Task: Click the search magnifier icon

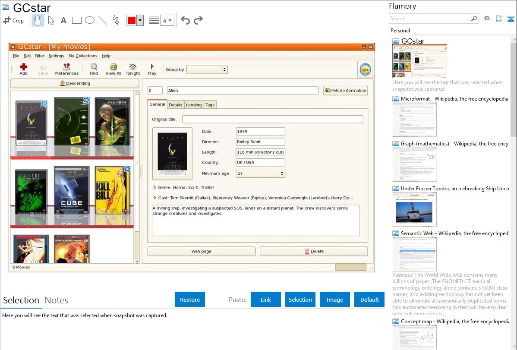Action: (474, 19)
